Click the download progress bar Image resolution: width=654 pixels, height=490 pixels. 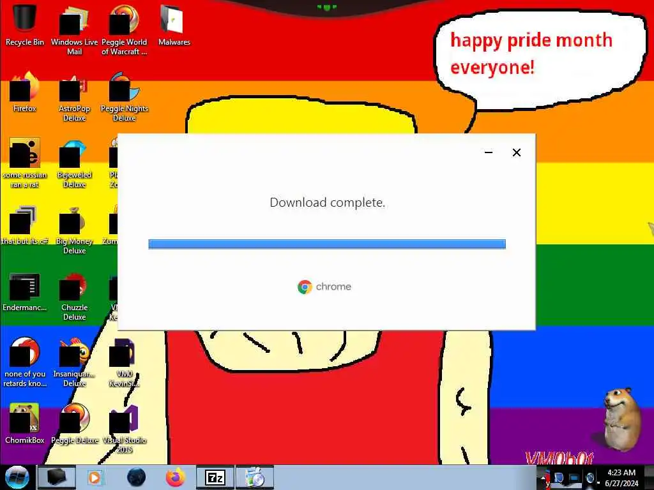click(327, 244)
